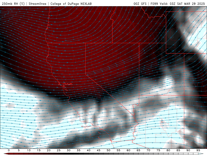Click the "F099" forecast hour text

coord(154,4)
